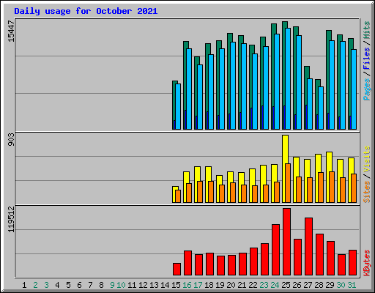Click the cyan bar for day 25

click(x=288, y=78)
